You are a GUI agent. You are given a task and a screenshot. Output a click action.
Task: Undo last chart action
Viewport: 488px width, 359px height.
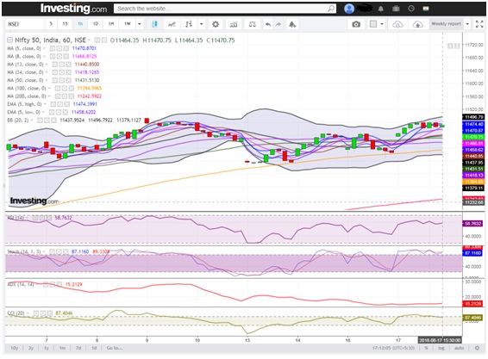coord(267,24)
